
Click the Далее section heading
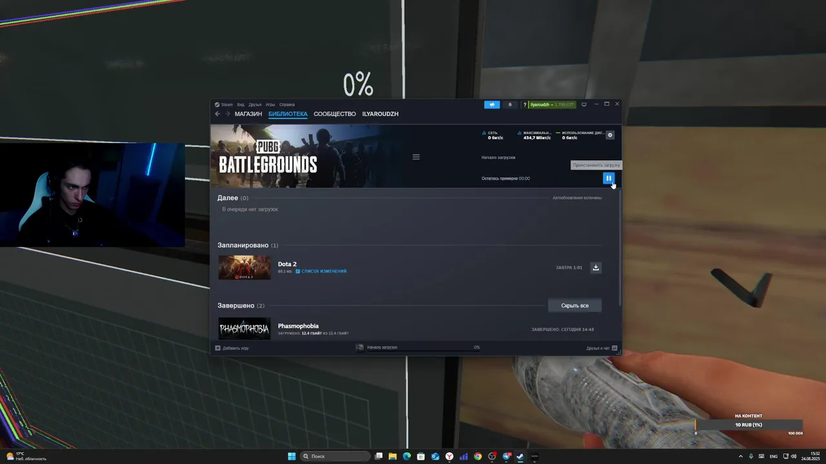228,198
